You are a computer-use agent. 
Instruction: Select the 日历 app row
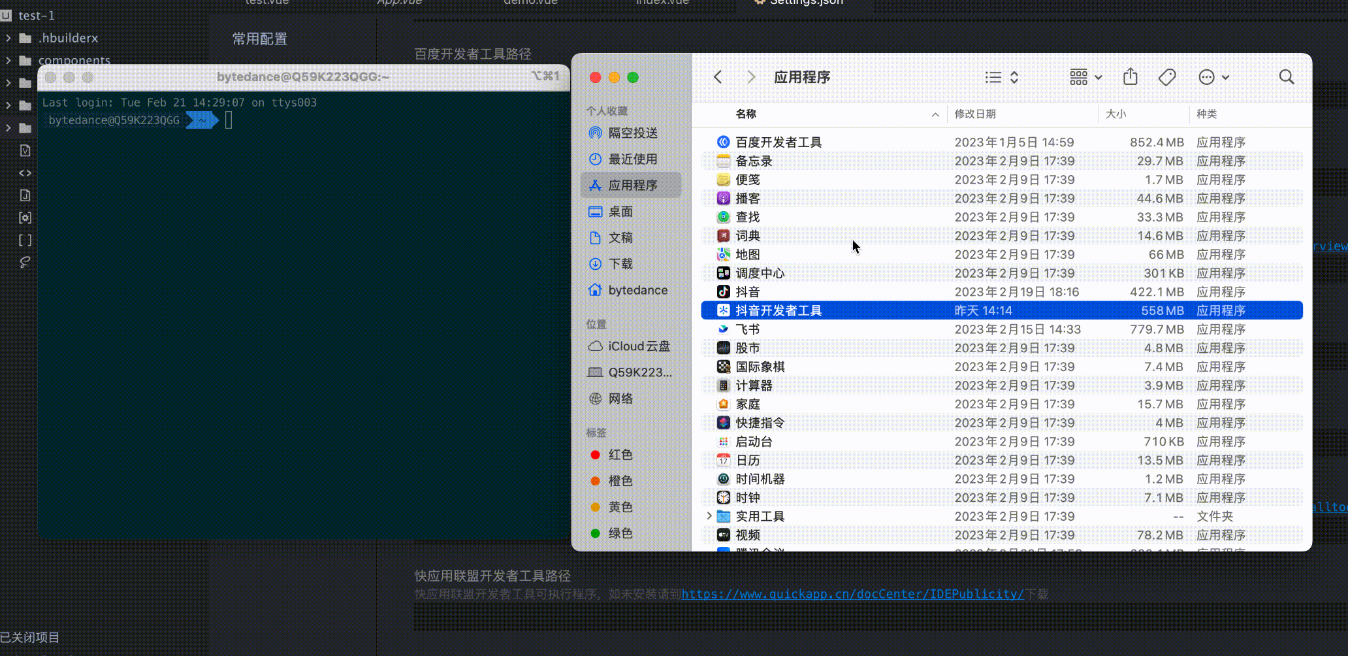tap(1002, 460)
